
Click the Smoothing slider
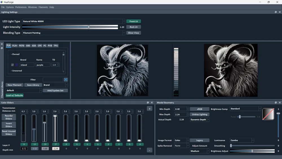point(252,145)
